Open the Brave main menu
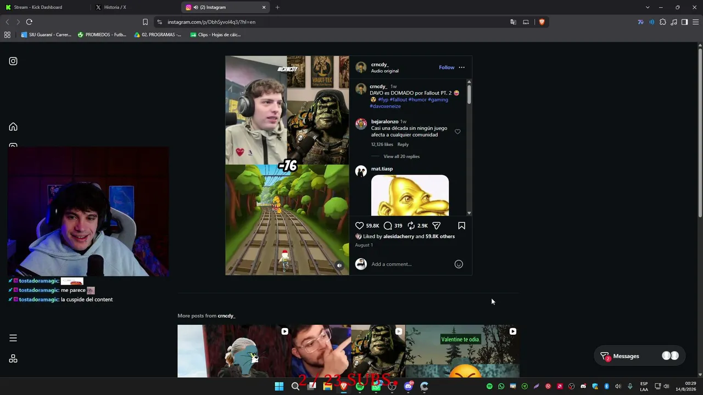This screenshot has height=395, width=703. point(695,22)
